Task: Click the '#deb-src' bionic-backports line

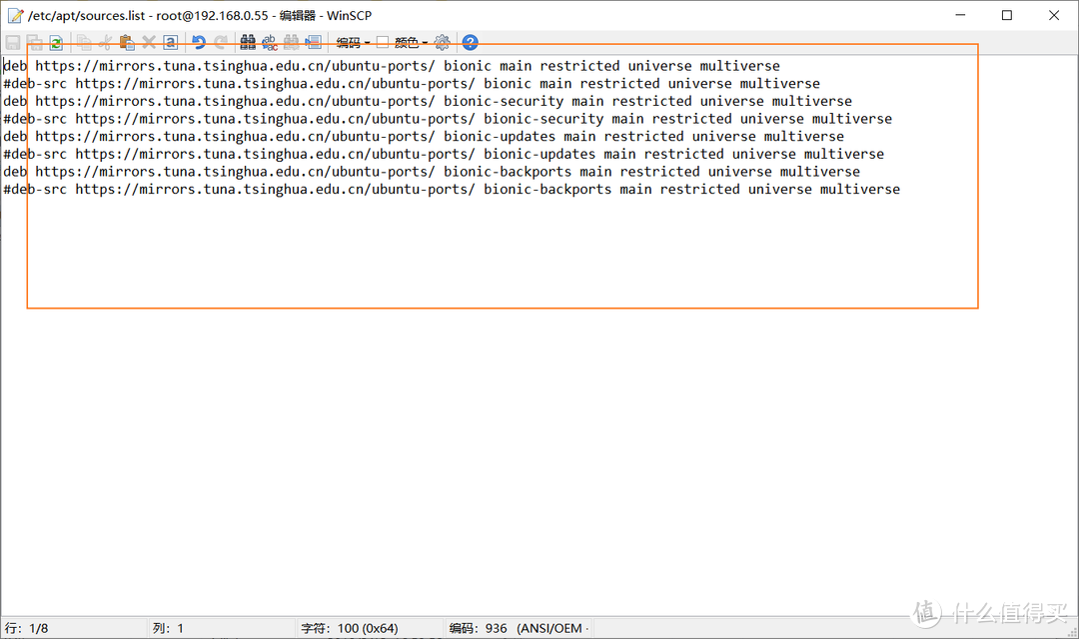Action: coord(452,189)
